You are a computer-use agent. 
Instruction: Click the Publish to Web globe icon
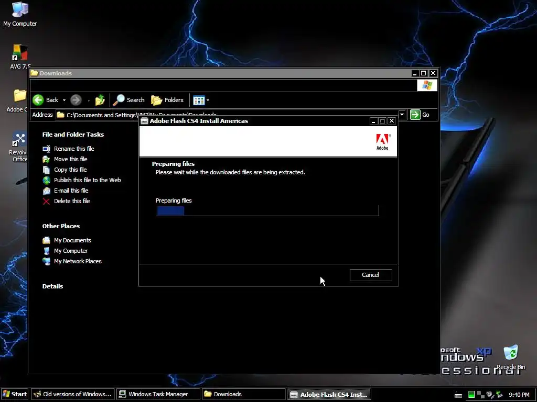(x=46, y=180)
